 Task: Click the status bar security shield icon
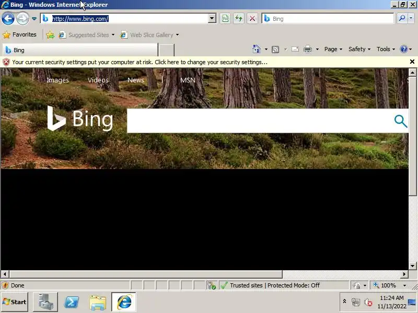coord(5,285)
